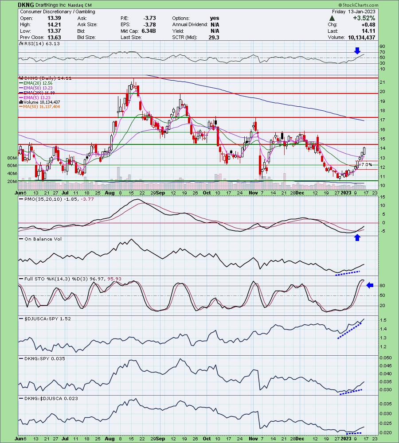399x443 pixels.
Task: Click the small icon before RSI(14)
Action: [x=21, y=43]
